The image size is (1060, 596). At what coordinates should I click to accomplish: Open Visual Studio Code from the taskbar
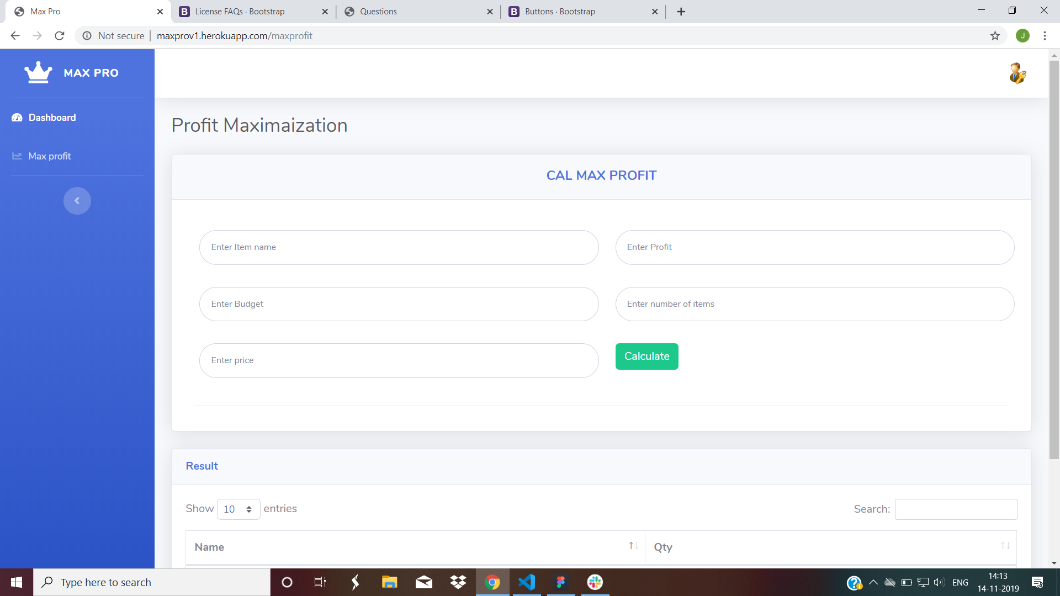tap(527, 582)
